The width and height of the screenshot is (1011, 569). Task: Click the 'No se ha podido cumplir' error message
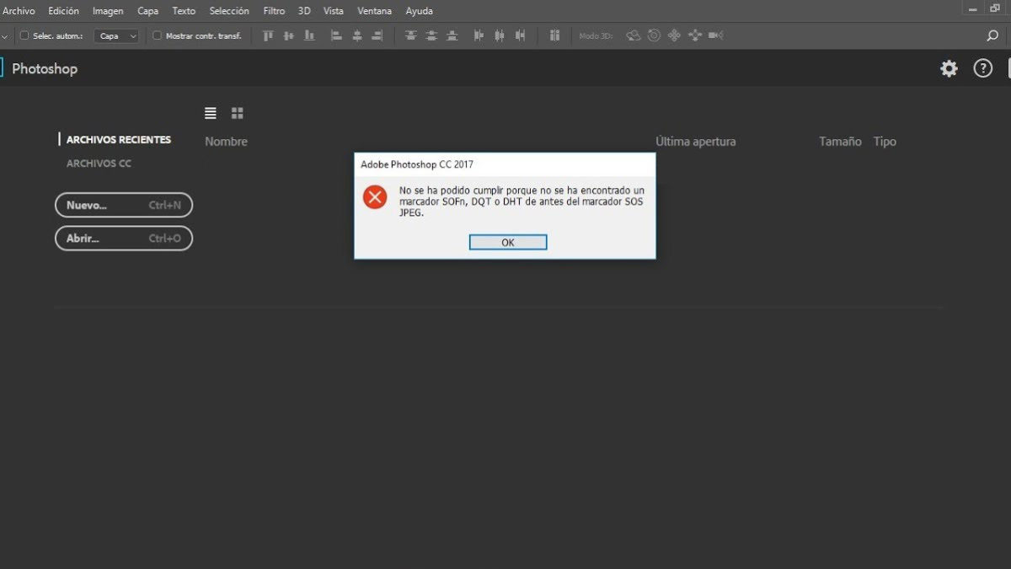coord(522,201)
